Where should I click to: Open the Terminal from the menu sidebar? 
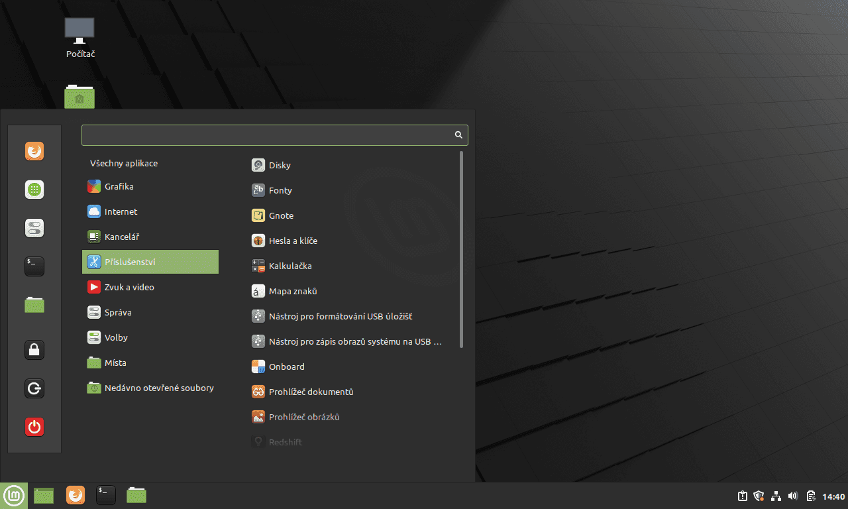click(34, 266)
